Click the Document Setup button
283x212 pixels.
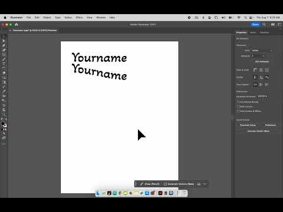click(248, 125)
